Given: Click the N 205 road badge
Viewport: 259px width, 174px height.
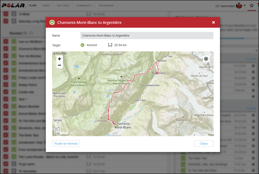Looking at the screenshot, I should tap(55, 129).
